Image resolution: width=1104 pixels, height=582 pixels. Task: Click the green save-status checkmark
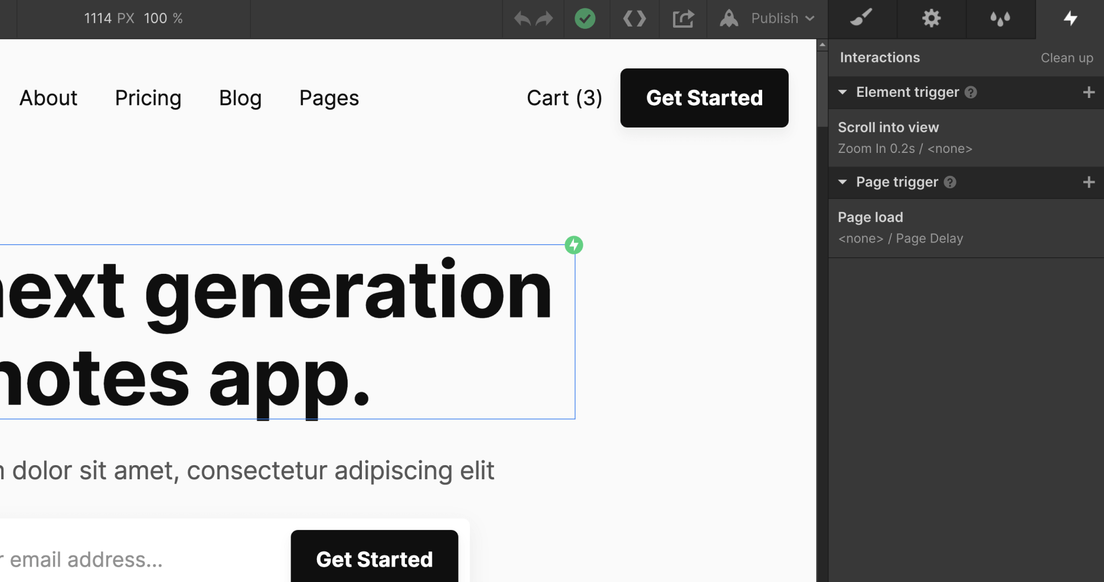pyautogui.click(x=586, y=18)
